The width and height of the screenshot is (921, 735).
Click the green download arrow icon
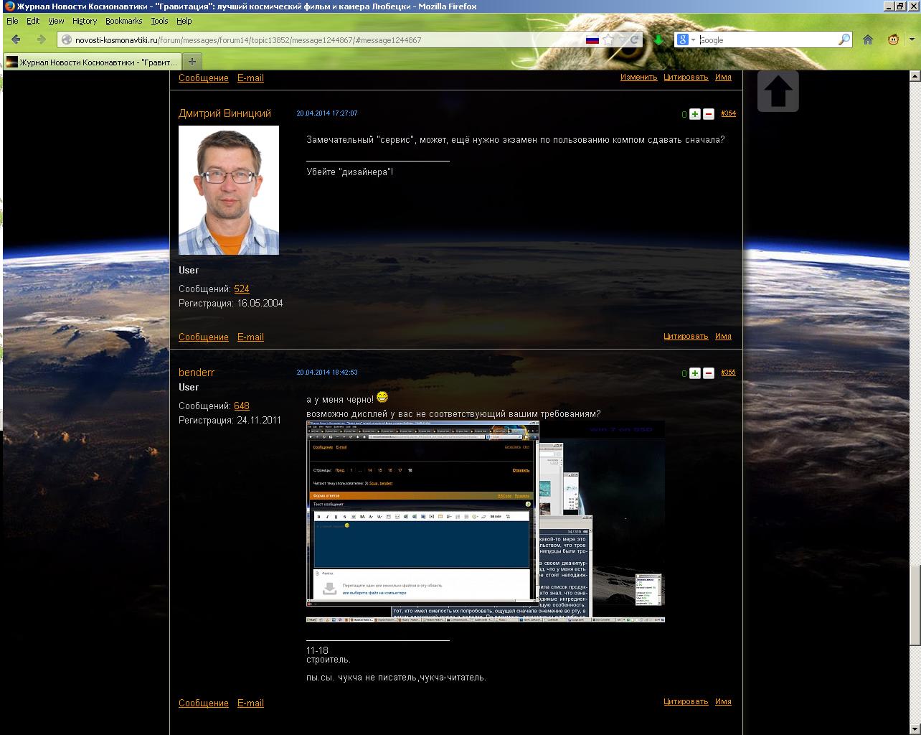(658, 40)
